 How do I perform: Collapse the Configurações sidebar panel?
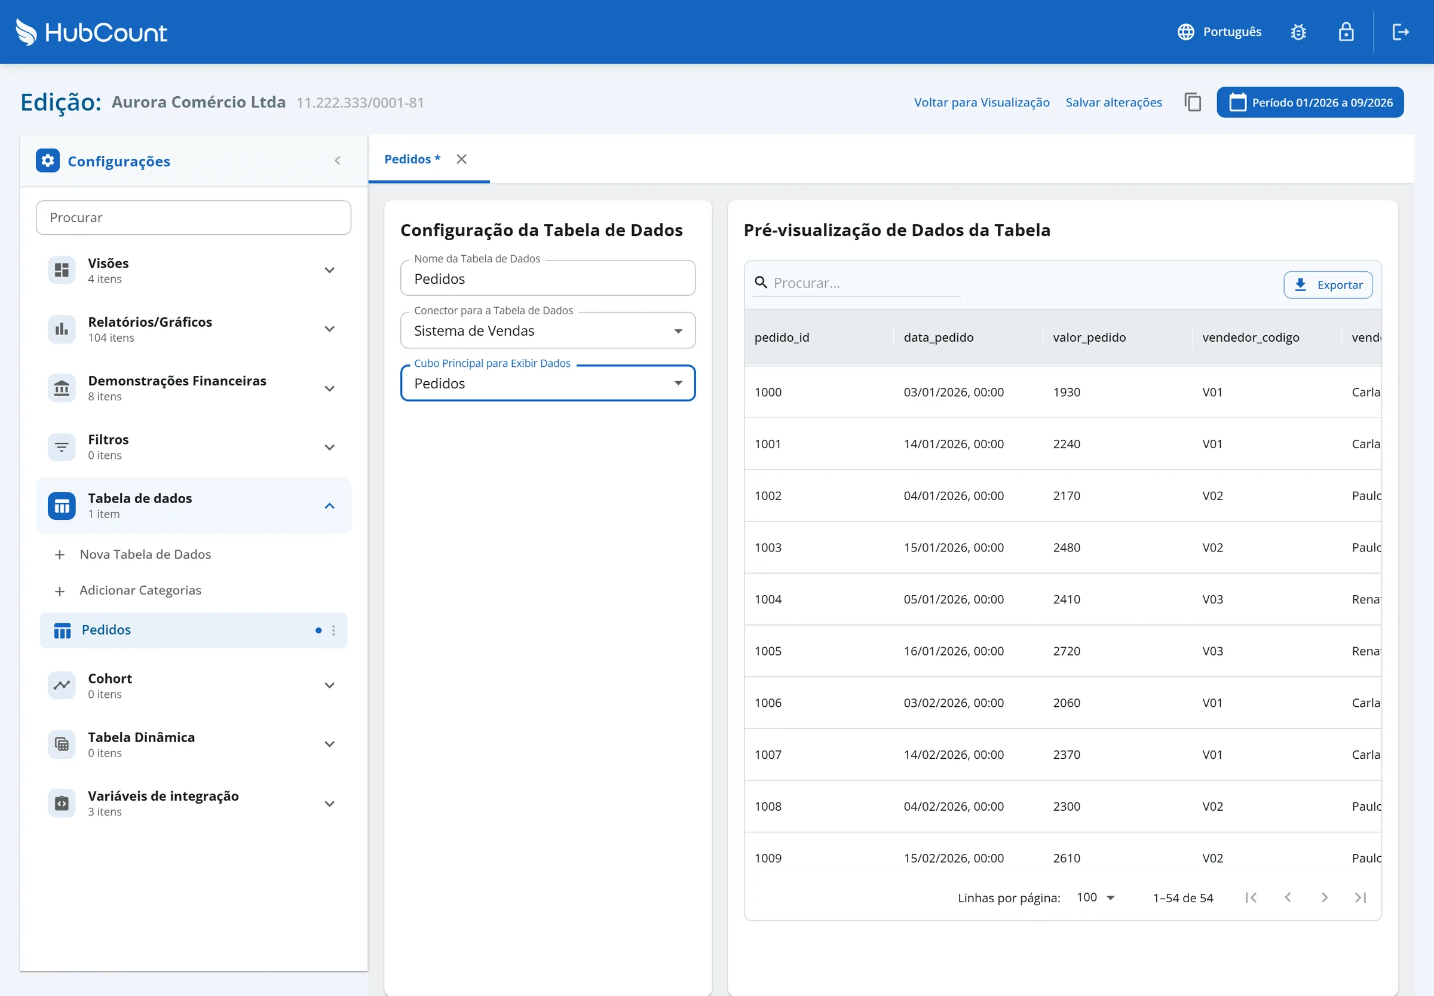point(338,161)
